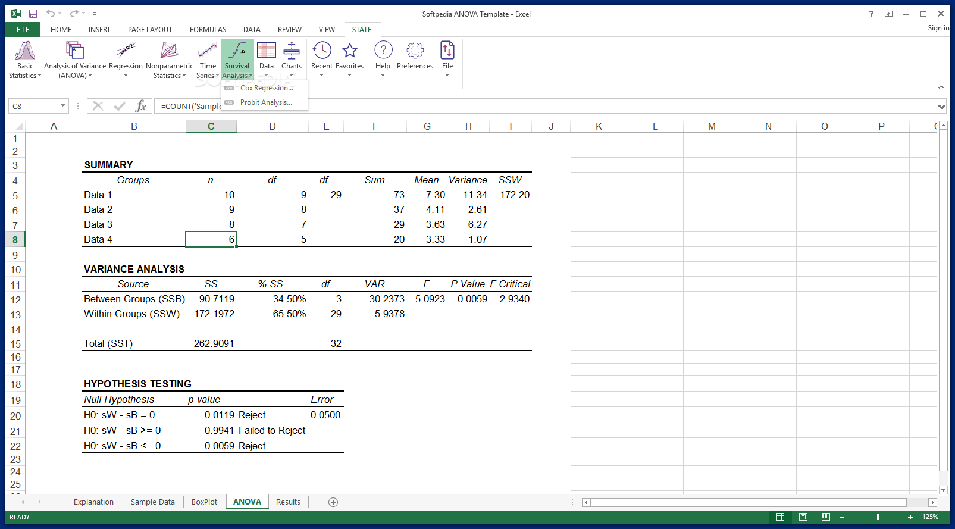The height and width of the screenshot is (529, 955).
Task: Open the Explanation sheet tab
Action: [x=93, y=502]
